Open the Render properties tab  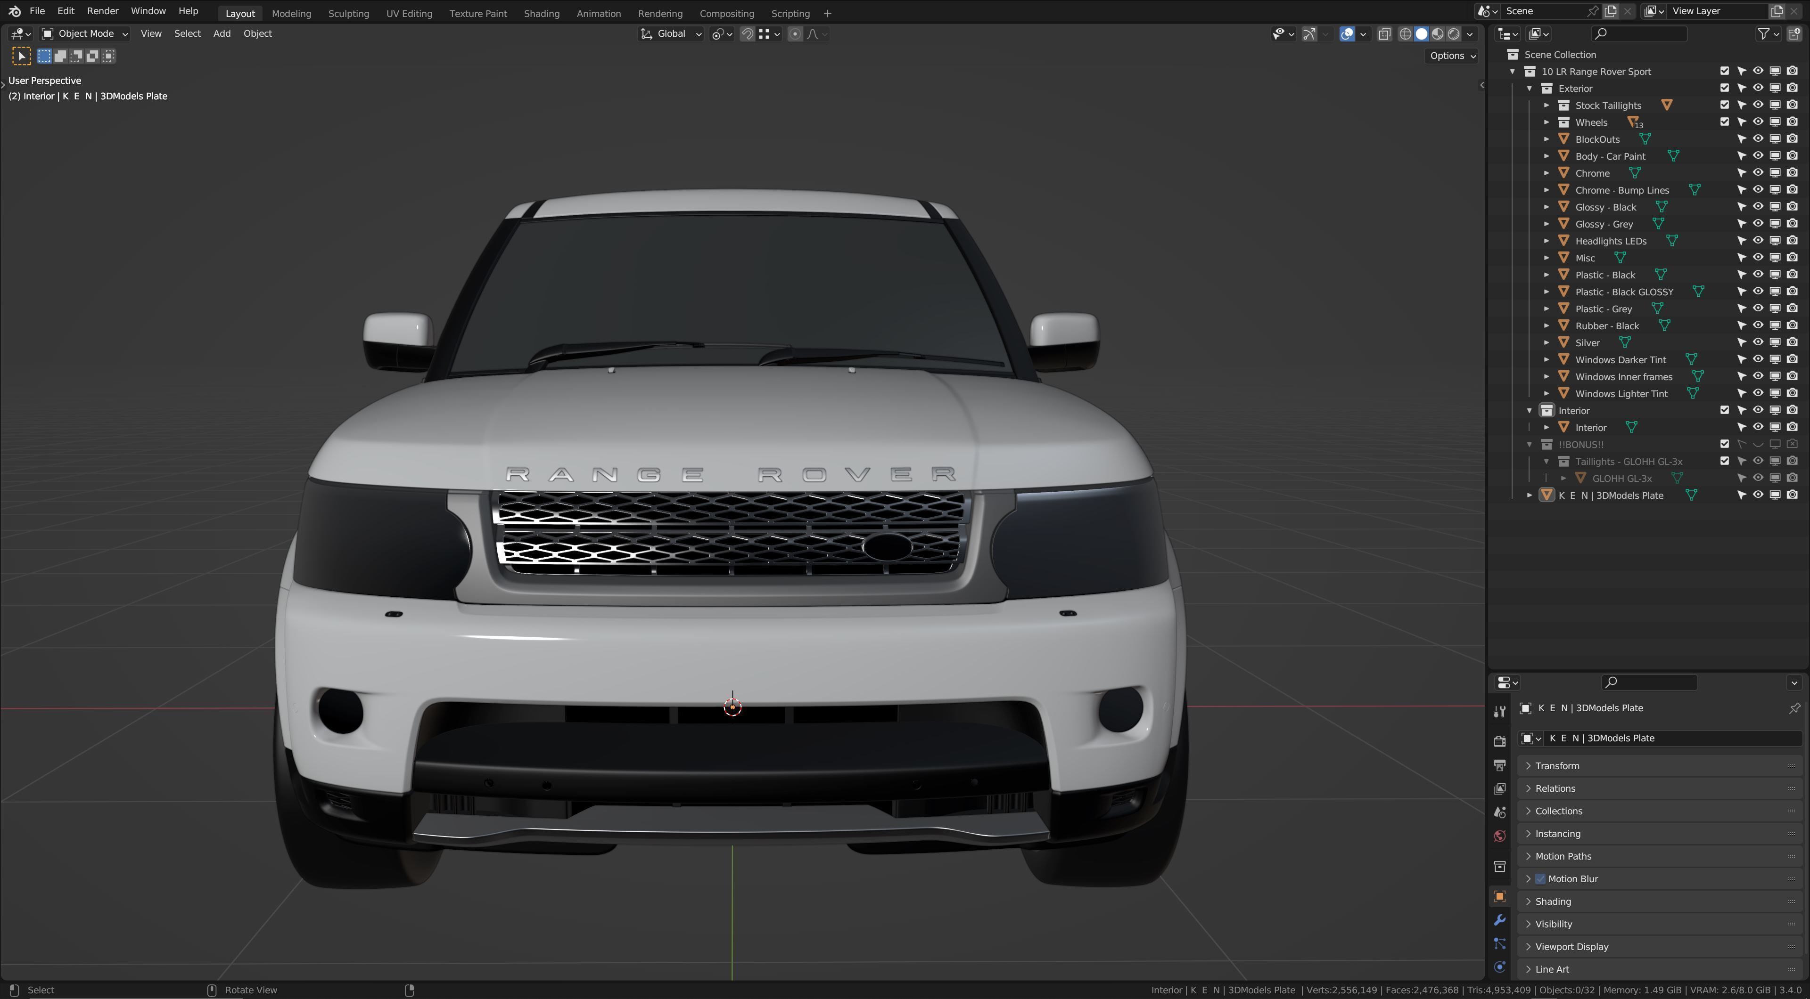[1499, 740]
